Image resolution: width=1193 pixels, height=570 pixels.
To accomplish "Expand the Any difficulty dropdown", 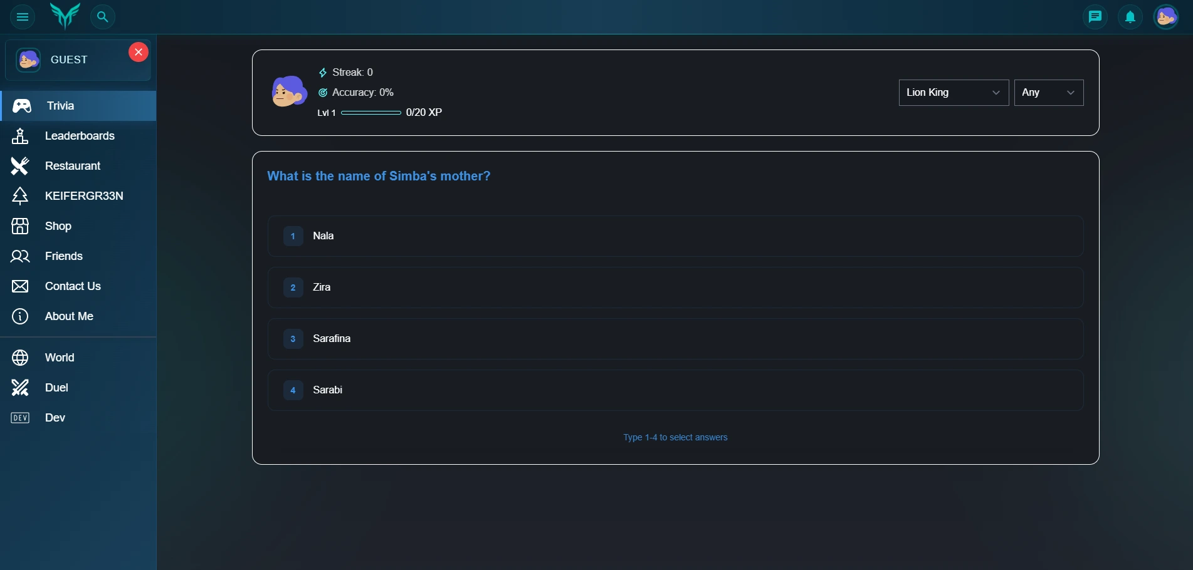I will click(1049, 93).
